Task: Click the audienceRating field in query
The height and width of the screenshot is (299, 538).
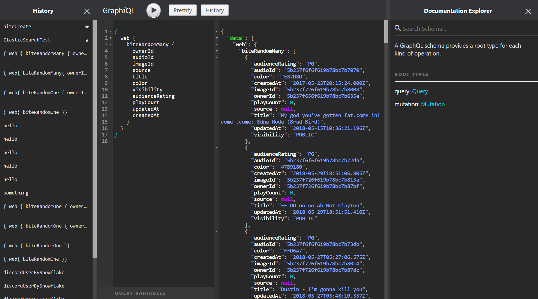Action: pyautogui.click(x=153, y=96)
